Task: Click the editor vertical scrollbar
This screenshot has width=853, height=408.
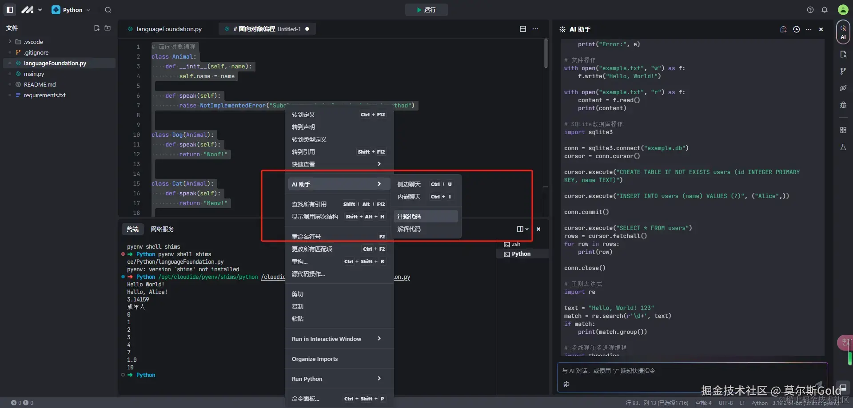Action: (546, 54)
